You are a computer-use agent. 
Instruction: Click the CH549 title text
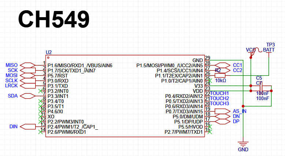(x=54, y=19)
